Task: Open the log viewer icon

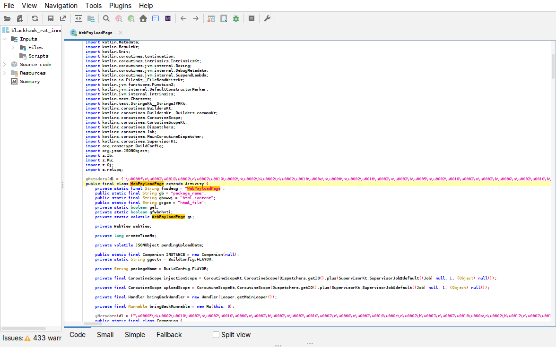Action: 252,19
